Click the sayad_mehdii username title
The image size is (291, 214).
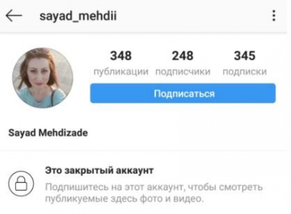coord(78,16)
